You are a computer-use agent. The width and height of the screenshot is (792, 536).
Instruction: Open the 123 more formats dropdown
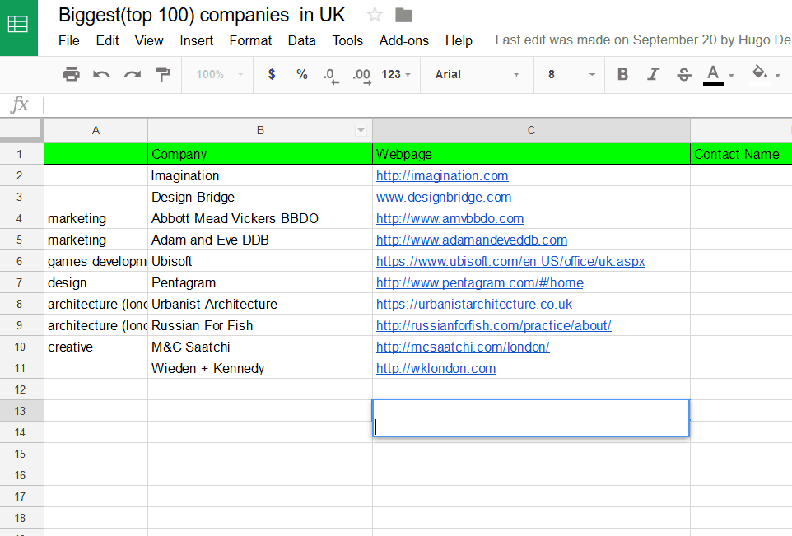[396, 75]
